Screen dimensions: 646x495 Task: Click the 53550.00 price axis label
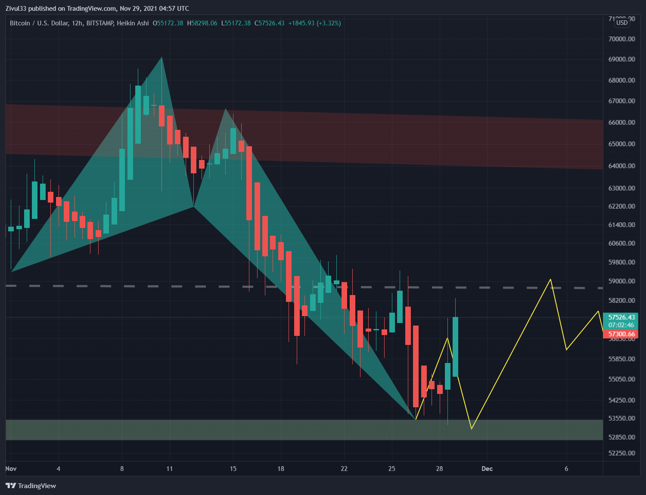(x=621, y=418)
